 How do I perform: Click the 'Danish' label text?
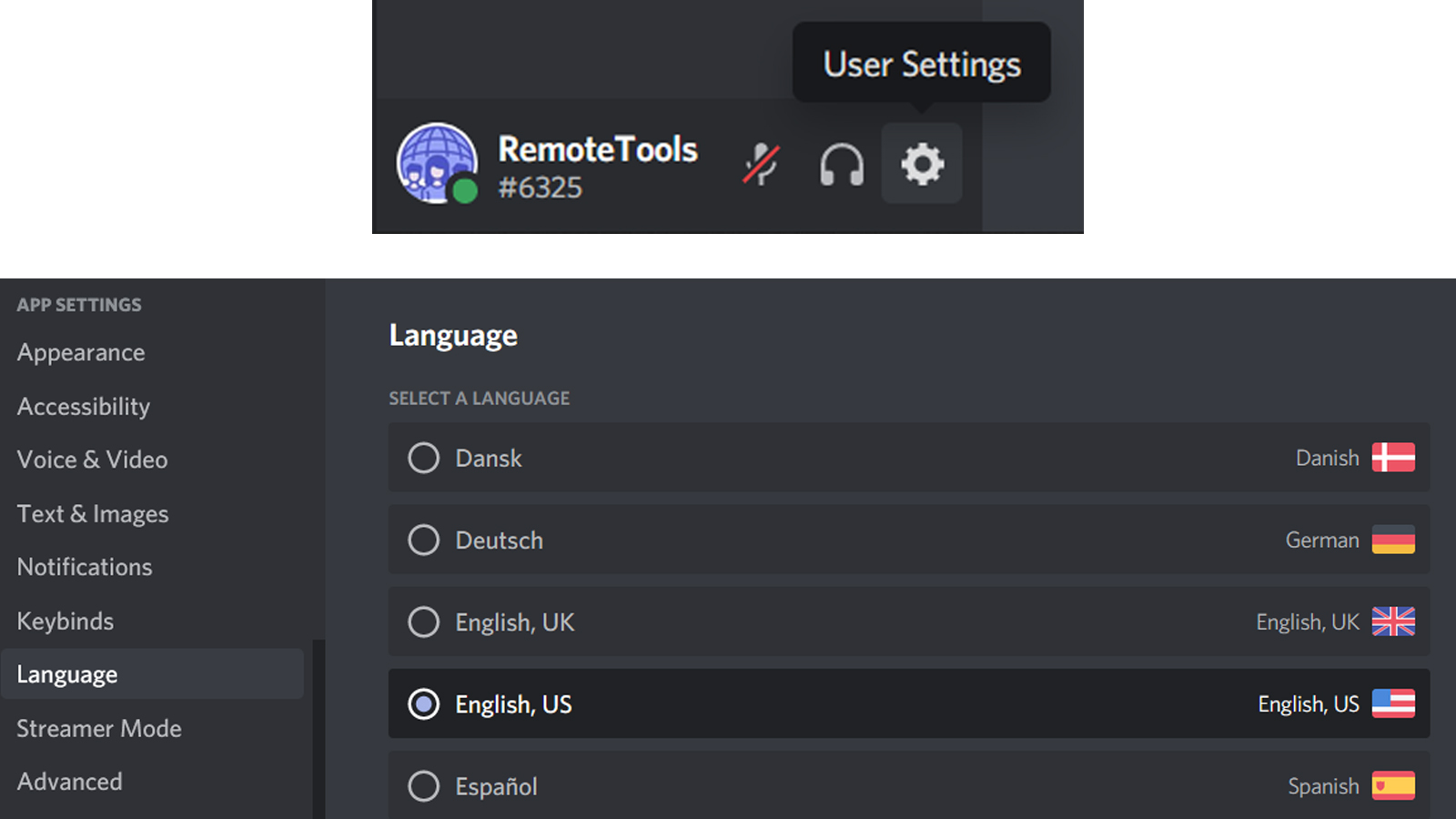point(1327,458)
